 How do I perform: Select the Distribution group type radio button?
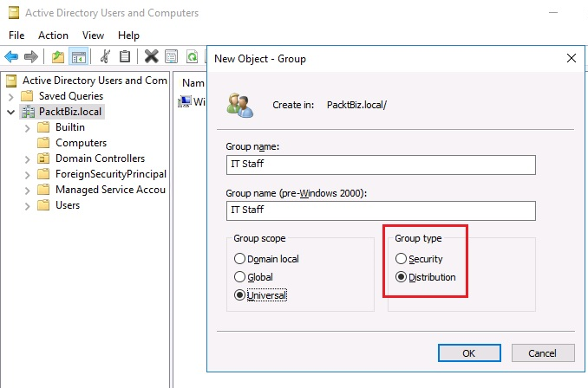401,277
